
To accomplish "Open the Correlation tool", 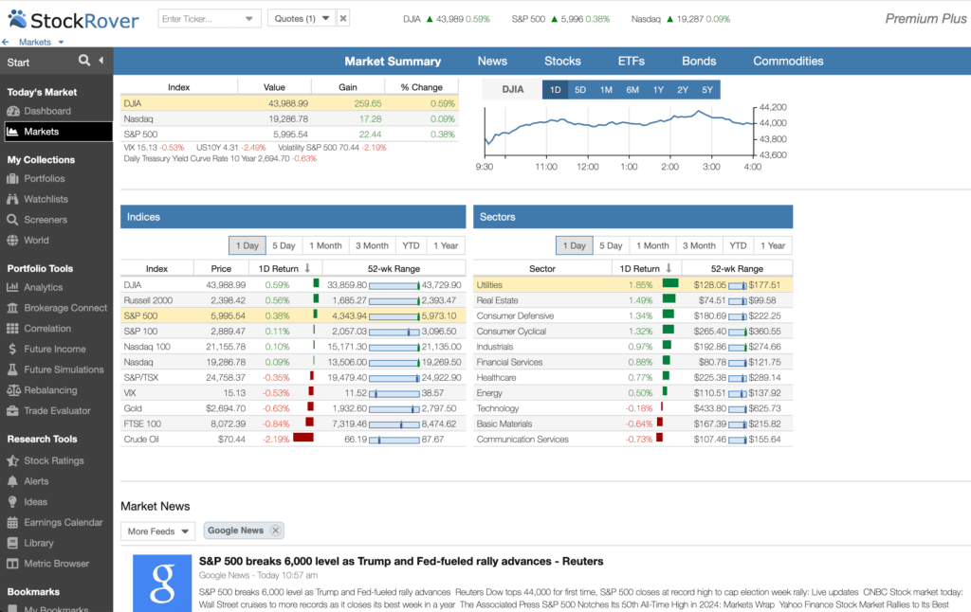I will [x=39, y=328].
